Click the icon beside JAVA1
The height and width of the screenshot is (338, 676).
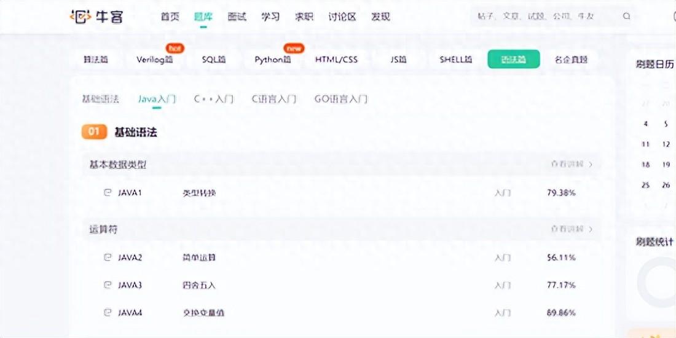(x=108, y=193)
